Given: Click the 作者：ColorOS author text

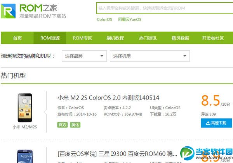Looking at the screenshot, I should click(71, 108).
